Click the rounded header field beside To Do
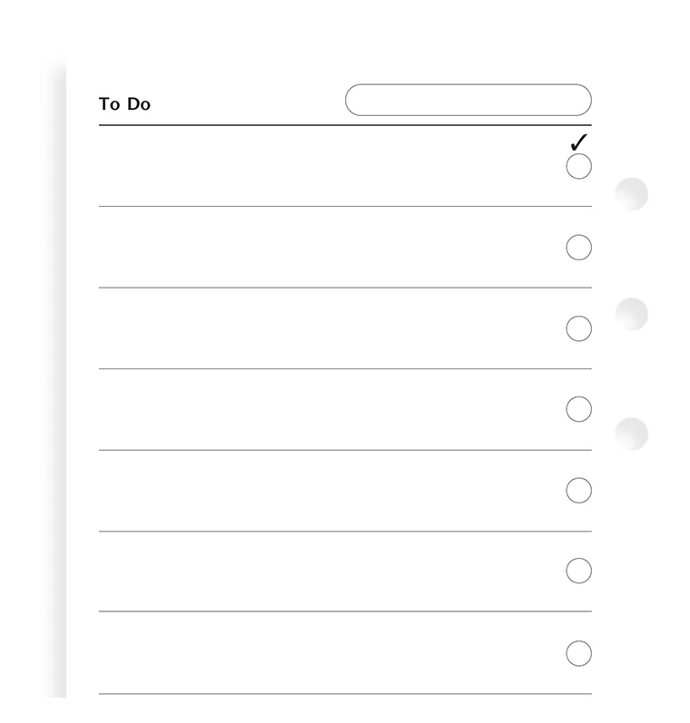Viewport: 690px width, 723px height. click(468, 100)
